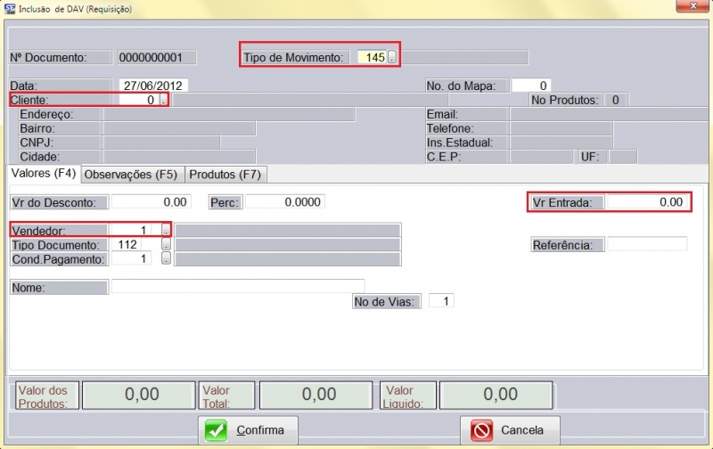Open the Tipo de Movimento lookup button

[393, 58]
